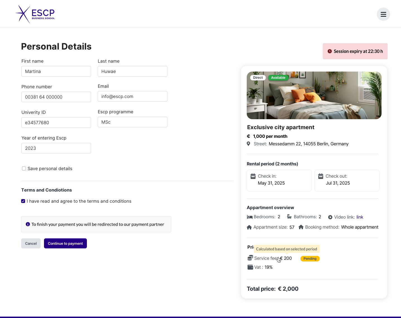Click the ESCP Business School logo
This screenshot has width=401, height=318.
tap(35, 14)
